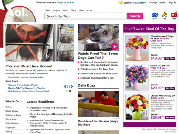Click Set Location for weather
The width and height of the screenshot is (179, 134).
pyautogui.click(x=140, y=3)
